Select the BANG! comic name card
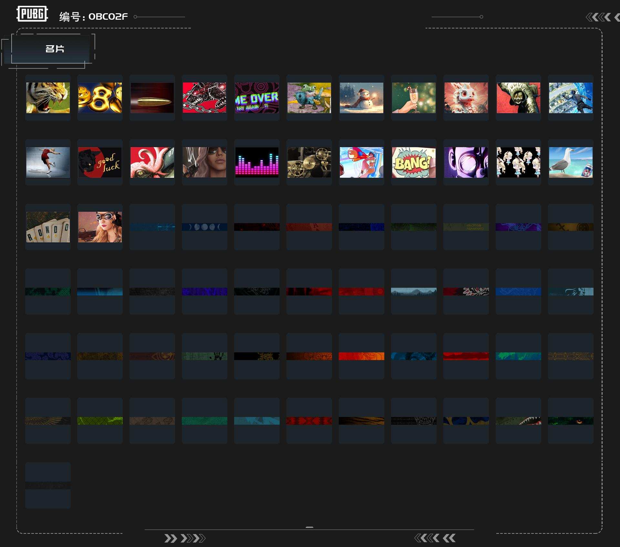Image resolution: width=620 pixels, height=547 pixels. pyautogui.click(x=414, y=162)
